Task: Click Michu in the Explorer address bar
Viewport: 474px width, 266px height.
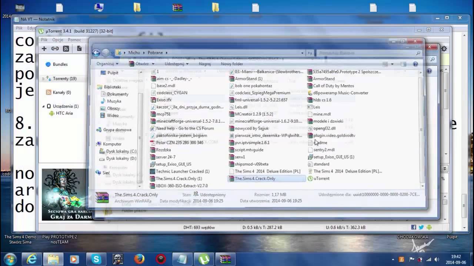Action: pyautogui.click(x=134, y=53)
